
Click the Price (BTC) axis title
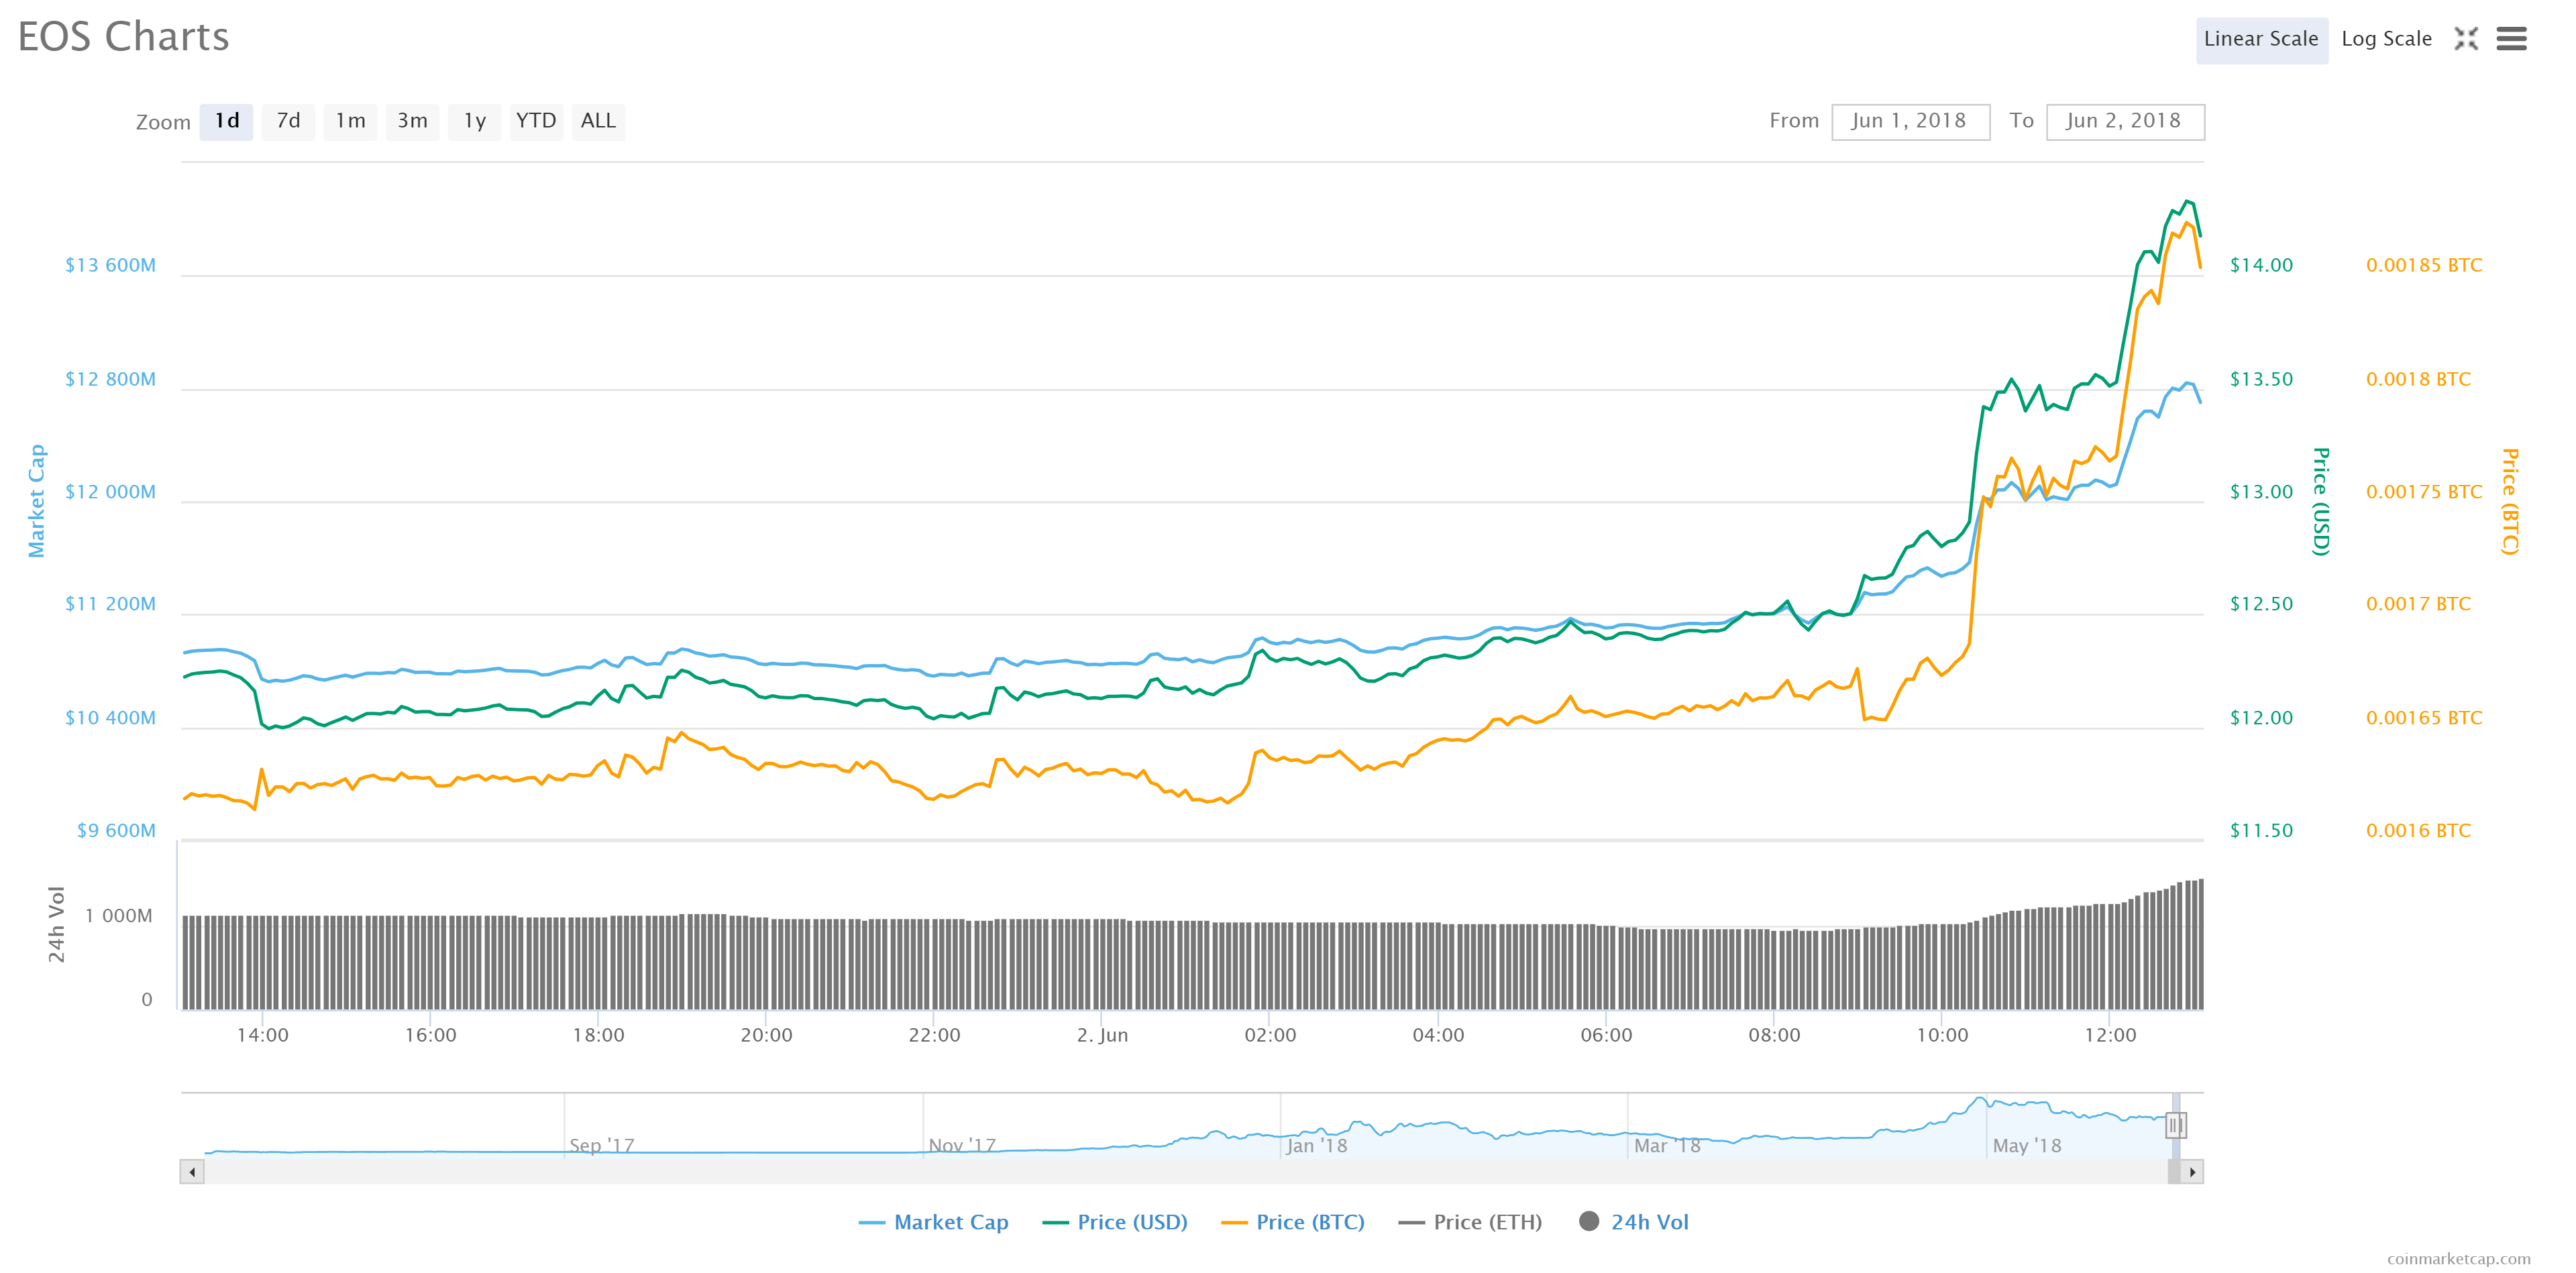(x=2510, y=501)
